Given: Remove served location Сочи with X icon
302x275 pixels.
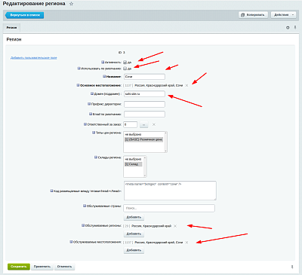Looking at the screenshot, I should pos(186,243).
